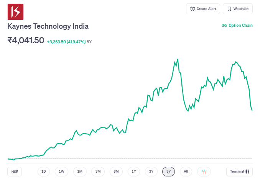
Task: Click the Terminal candlestick icon
Action: pos(248,171)
